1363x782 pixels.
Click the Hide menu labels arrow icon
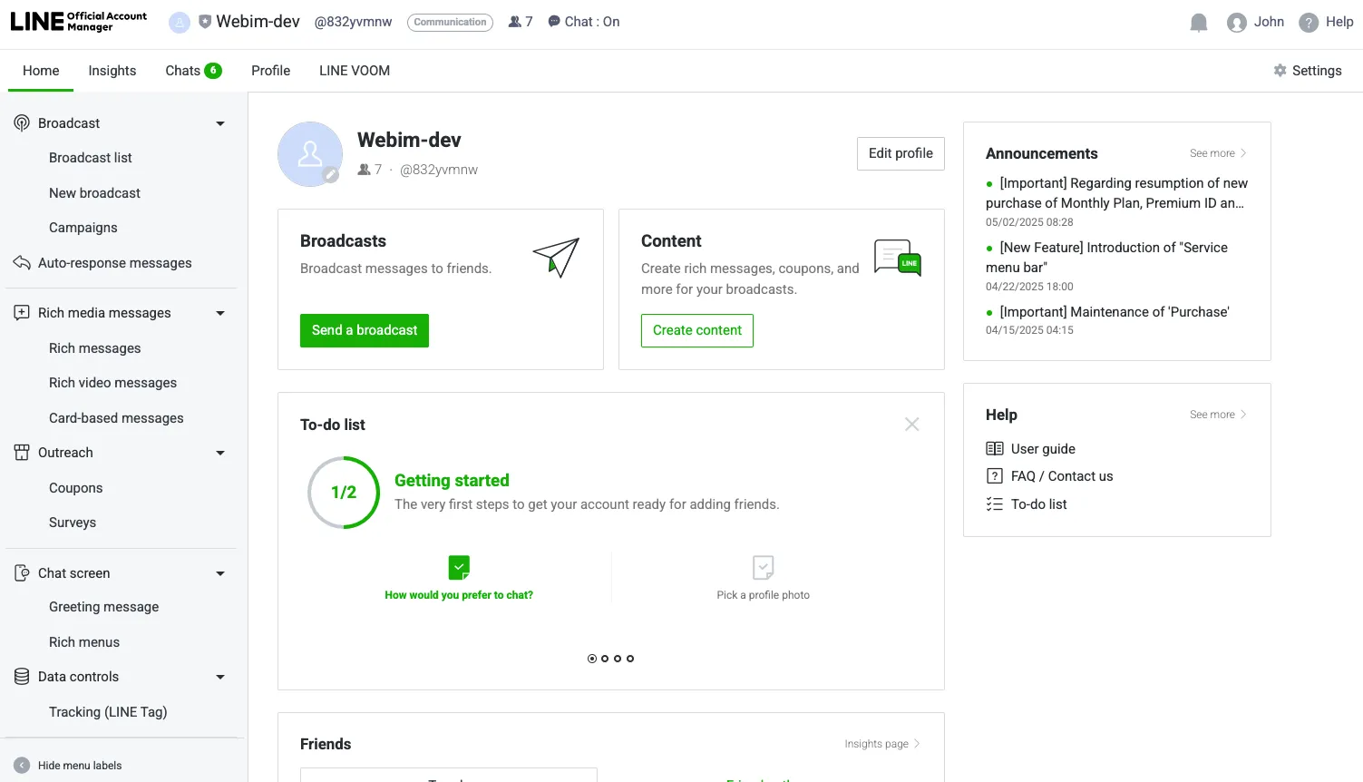click(22, 766)
